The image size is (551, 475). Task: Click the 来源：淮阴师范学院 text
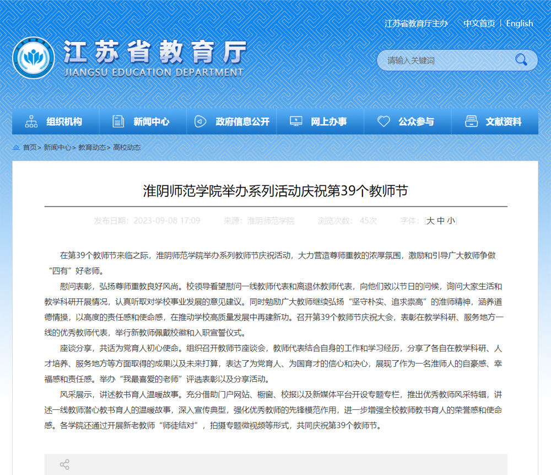tap(259, 221)
